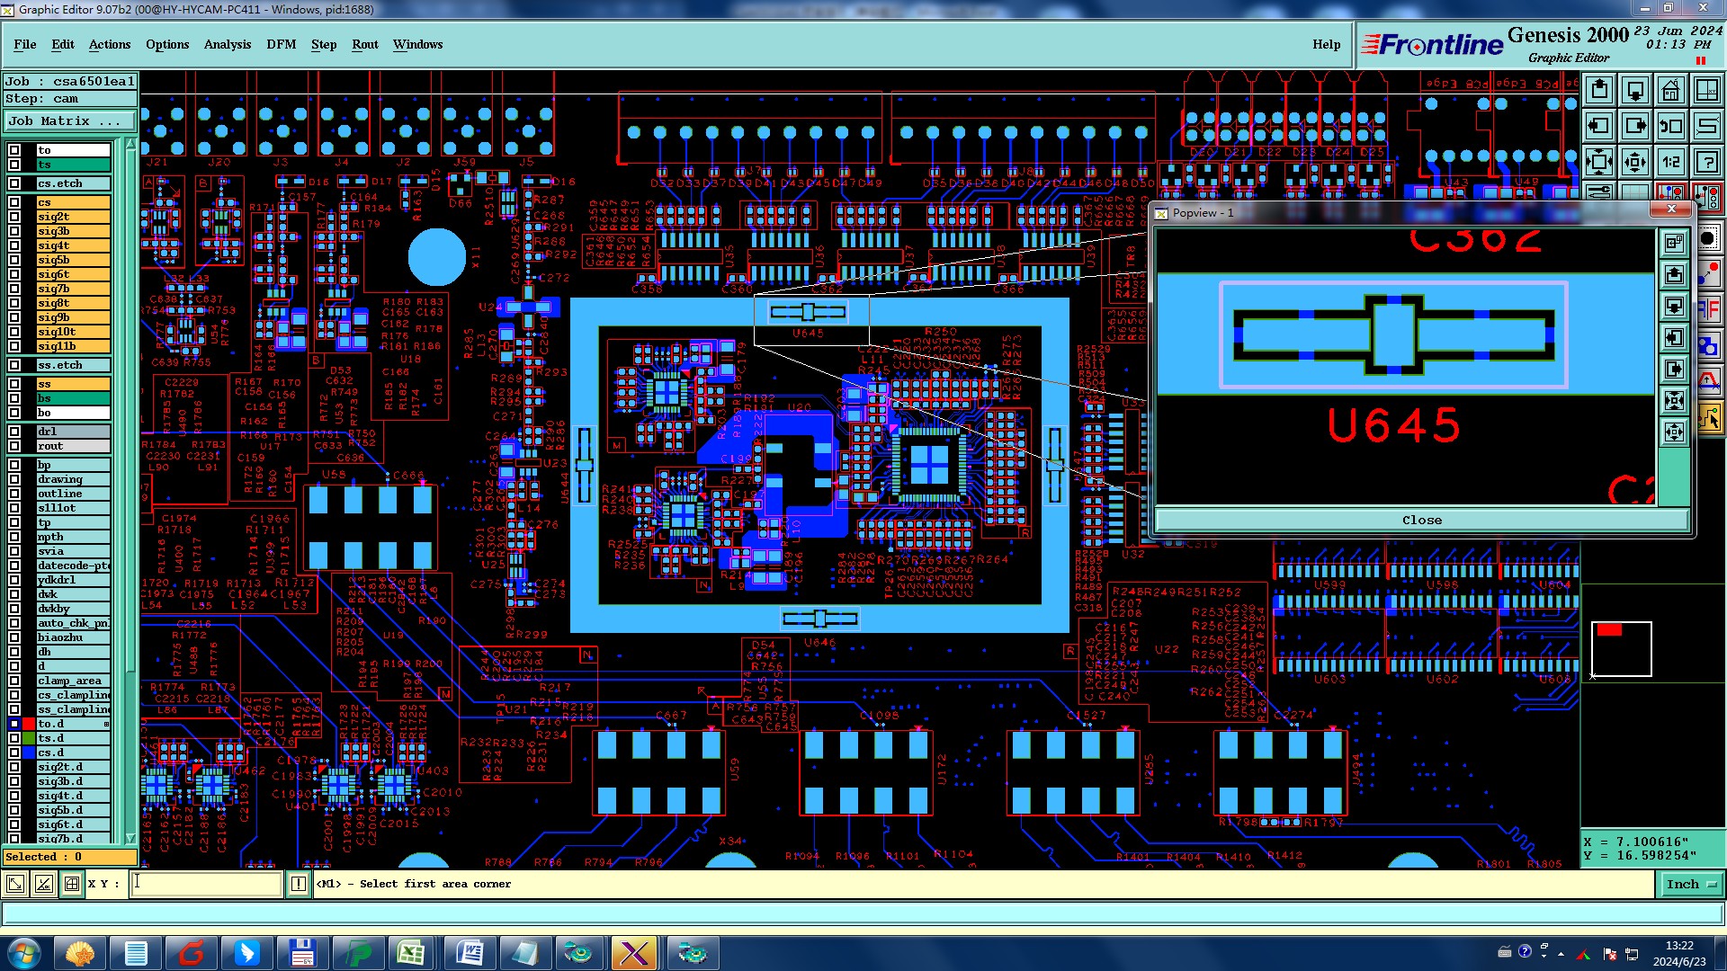Image resolution: width=1727 pixels, height=971 pixels.
Task: Click the undo previous view icon
Action: click(x=1670, y=126)
